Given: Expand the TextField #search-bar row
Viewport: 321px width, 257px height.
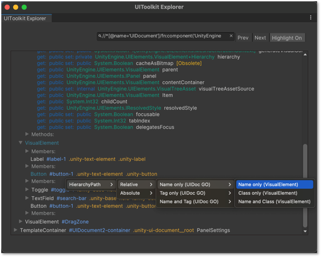Looking at the screenshot, I should (x=27, y=198).
